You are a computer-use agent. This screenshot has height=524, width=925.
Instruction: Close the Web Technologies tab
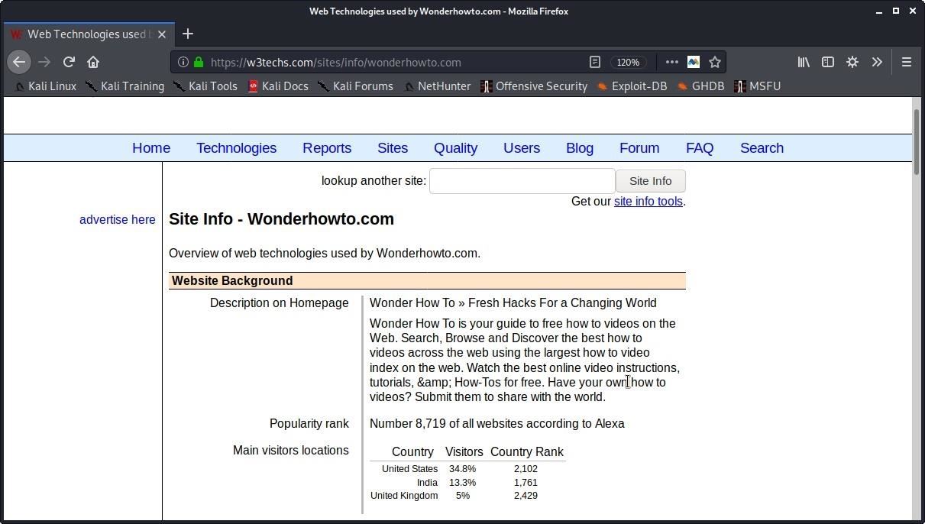161,34
